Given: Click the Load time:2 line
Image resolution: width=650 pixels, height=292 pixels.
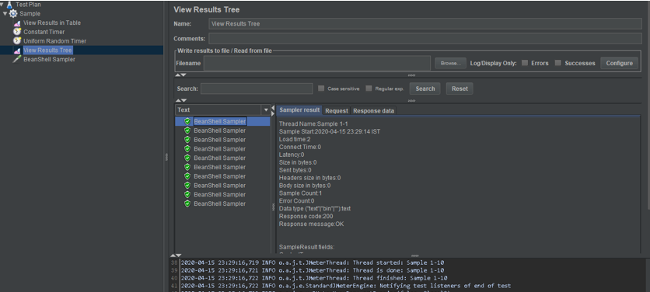Looking at the screenshot, I should click(295, 139).
